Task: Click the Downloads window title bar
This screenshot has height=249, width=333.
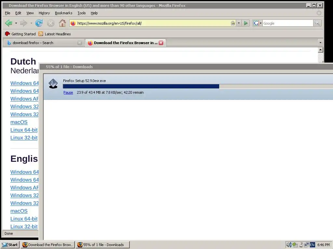Action: pyautogui.click(x=186, y=67)
